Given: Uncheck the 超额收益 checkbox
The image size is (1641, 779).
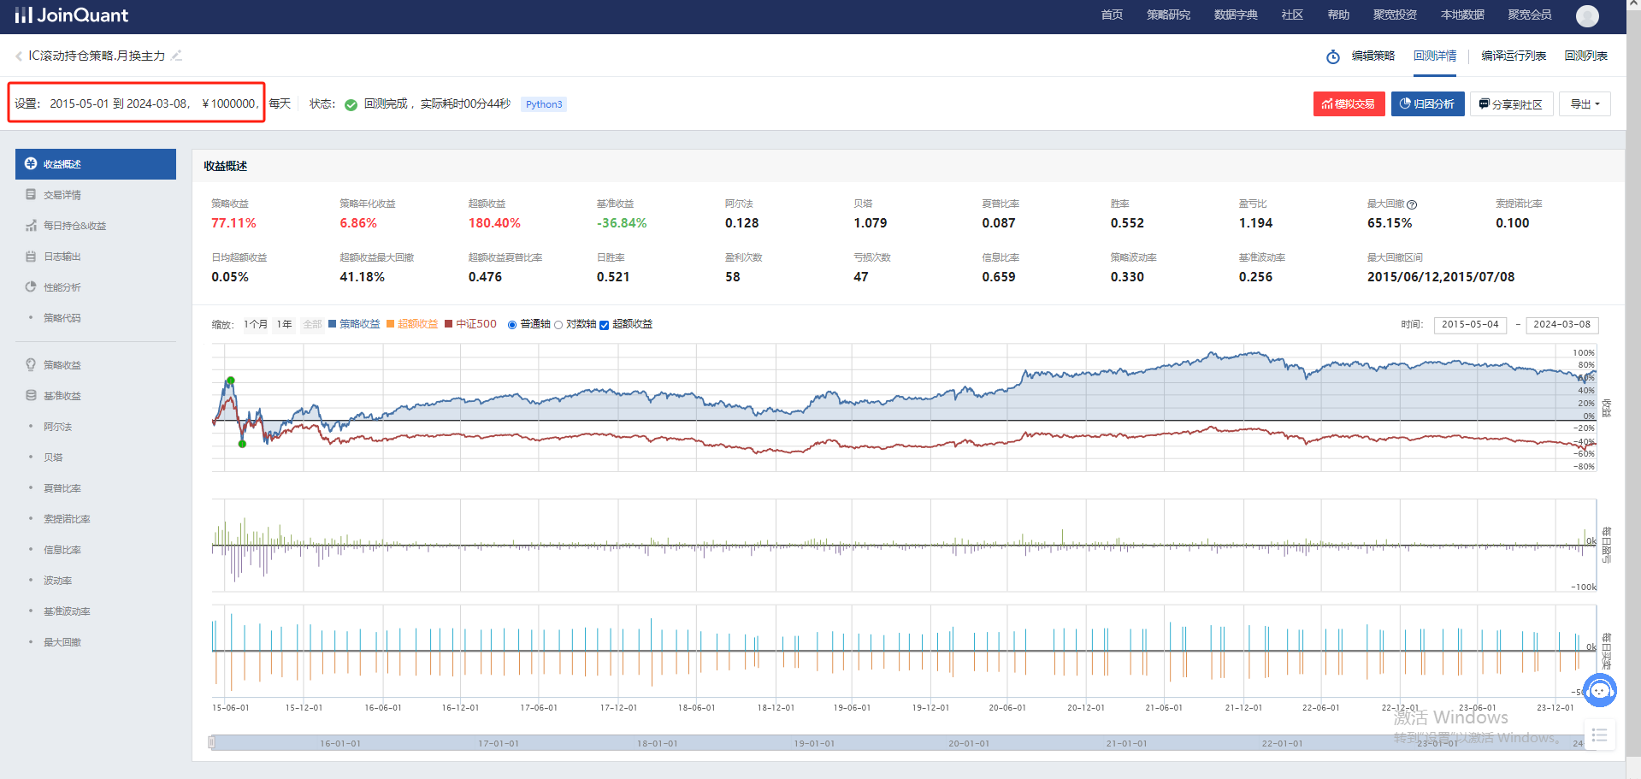Looking at the screenshot, I should [x=604, y=325].
